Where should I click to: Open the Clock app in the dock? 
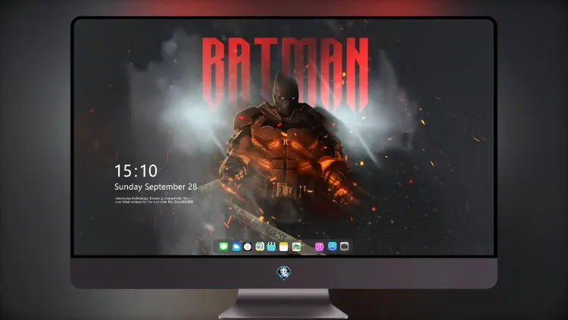(248, 246)
